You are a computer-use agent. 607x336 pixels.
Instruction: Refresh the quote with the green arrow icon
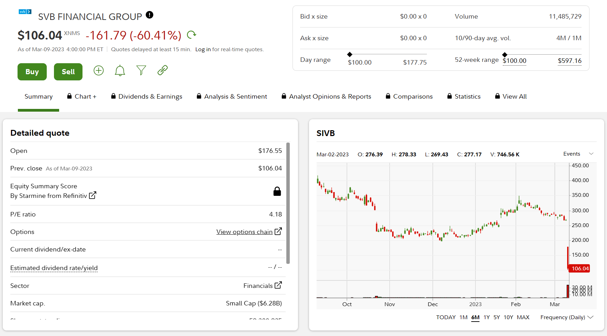point(191,34)
